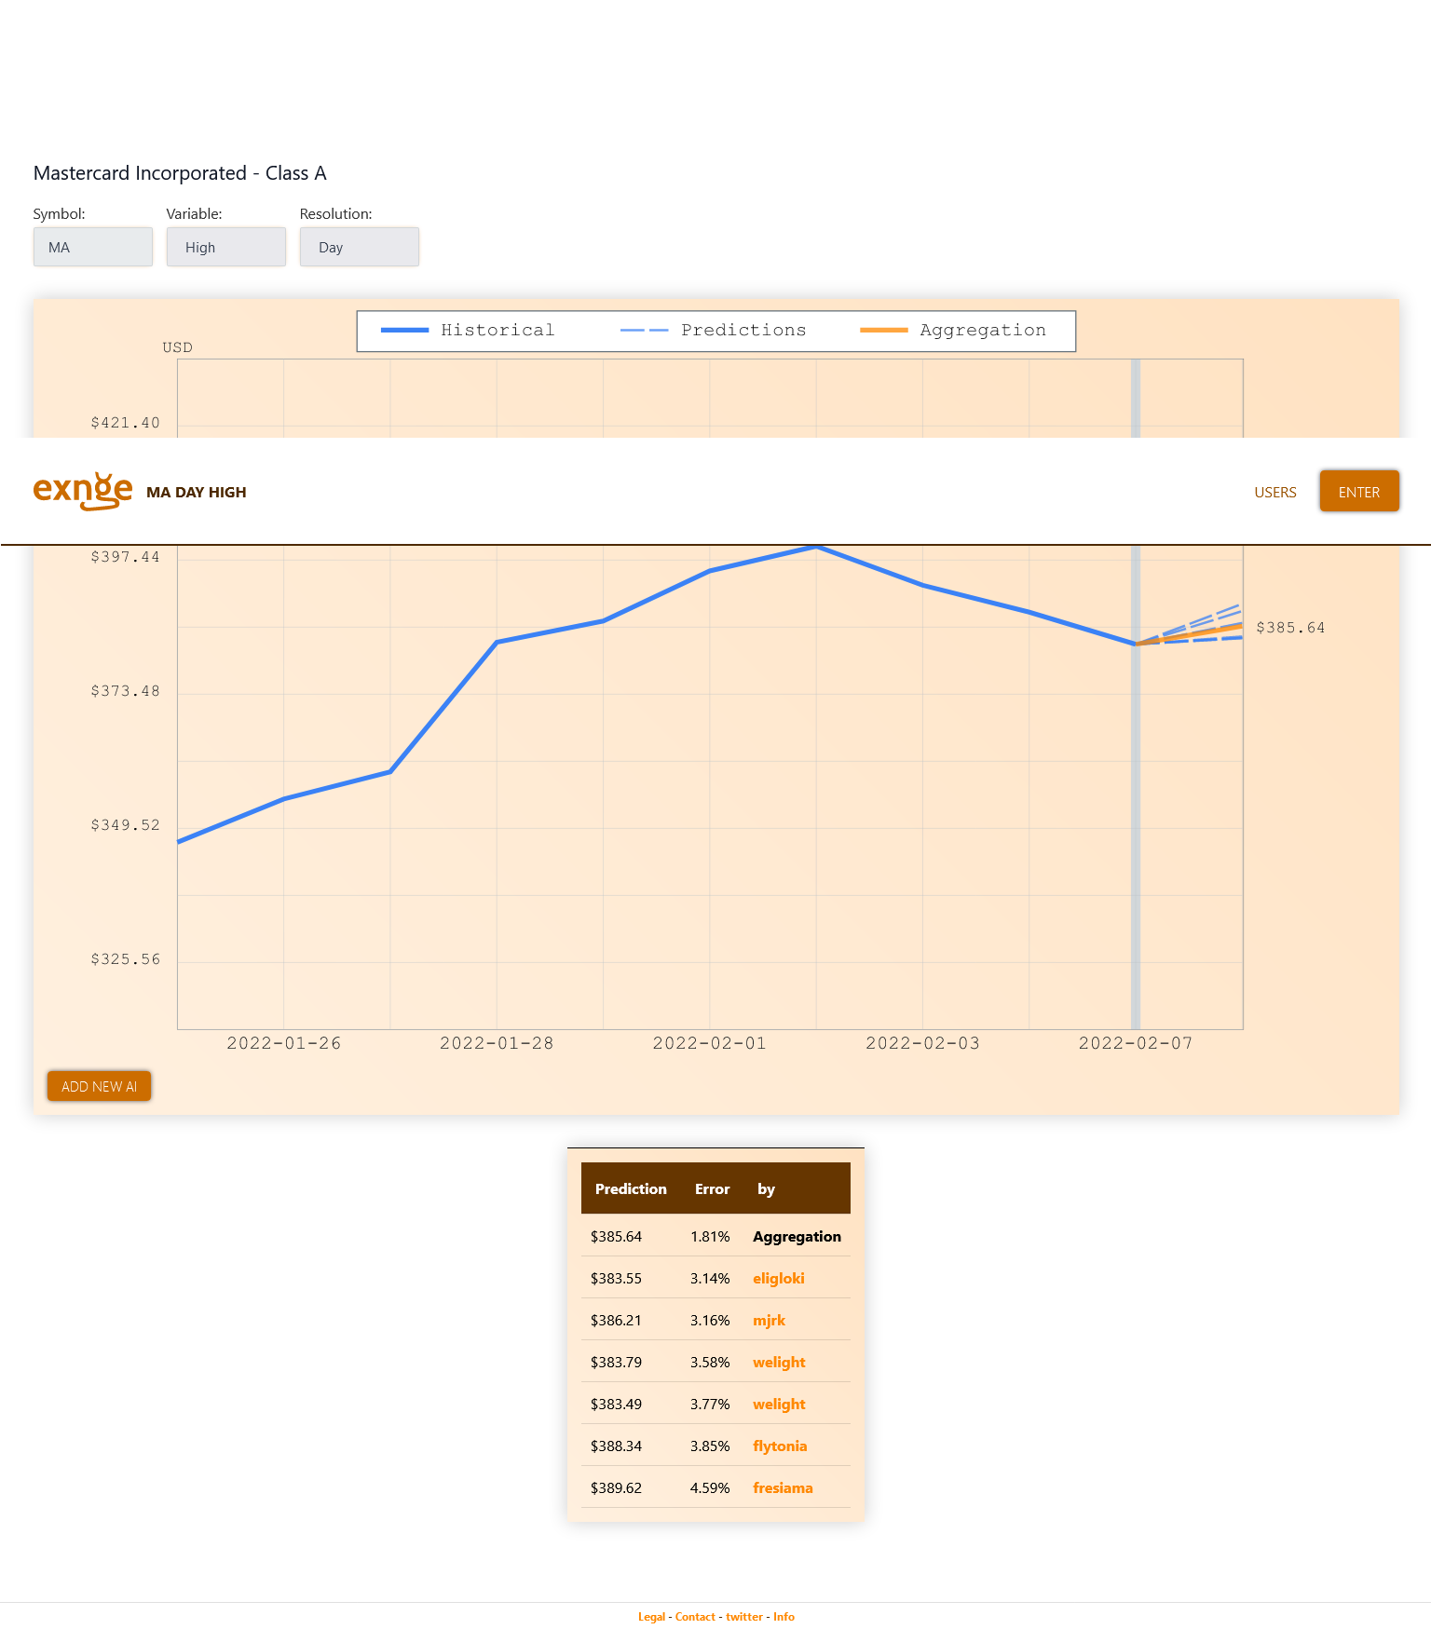Click the $383.79 prediction cell
The width and height of the screenshot is (1431, 1629).
click(616, 1362)
